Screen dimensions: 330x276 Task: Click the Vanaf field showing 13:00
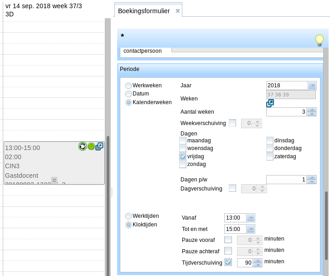tap(235, 218)
